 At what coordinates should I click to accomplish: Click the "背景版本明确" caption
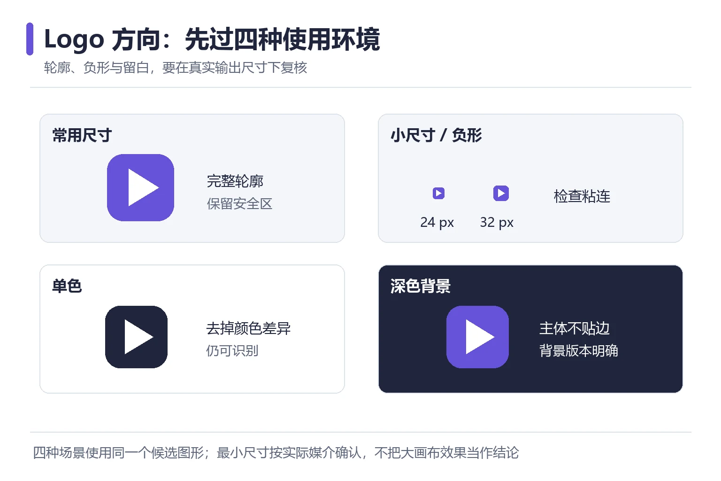(578, 351)
